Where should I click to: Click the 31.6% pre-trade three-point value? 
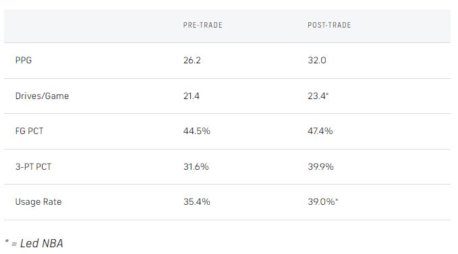point(196,166)
